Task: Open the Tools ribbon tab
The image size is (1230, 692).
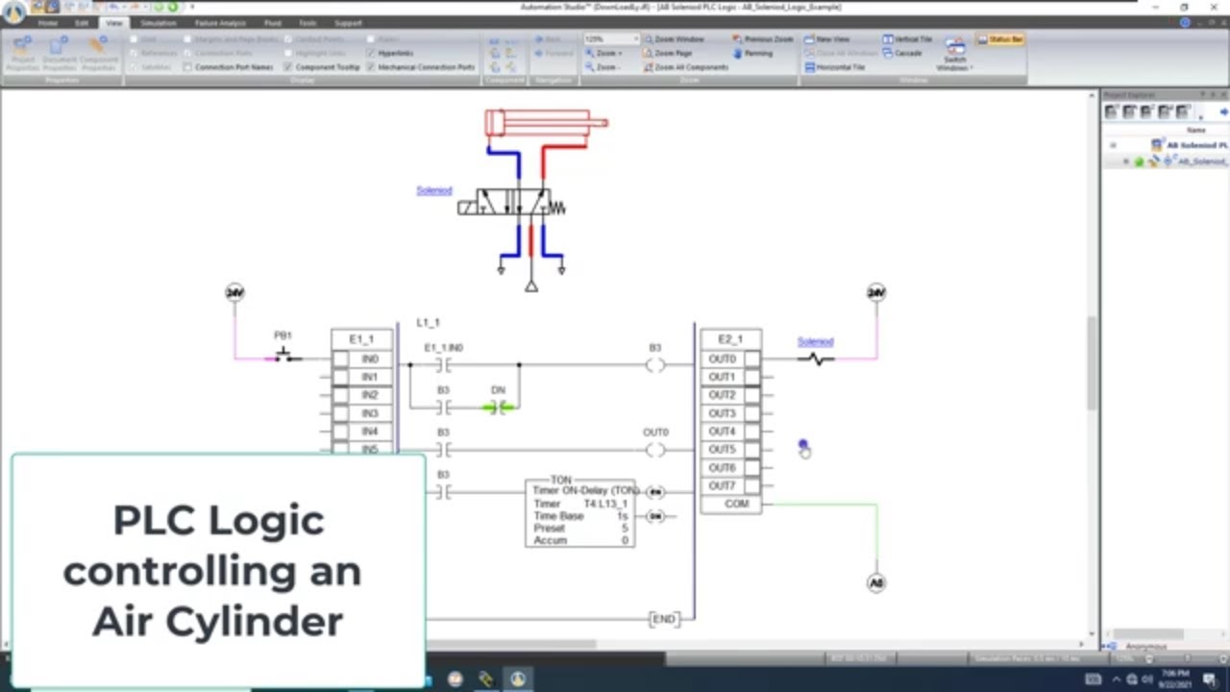Action: coord(307,23)
